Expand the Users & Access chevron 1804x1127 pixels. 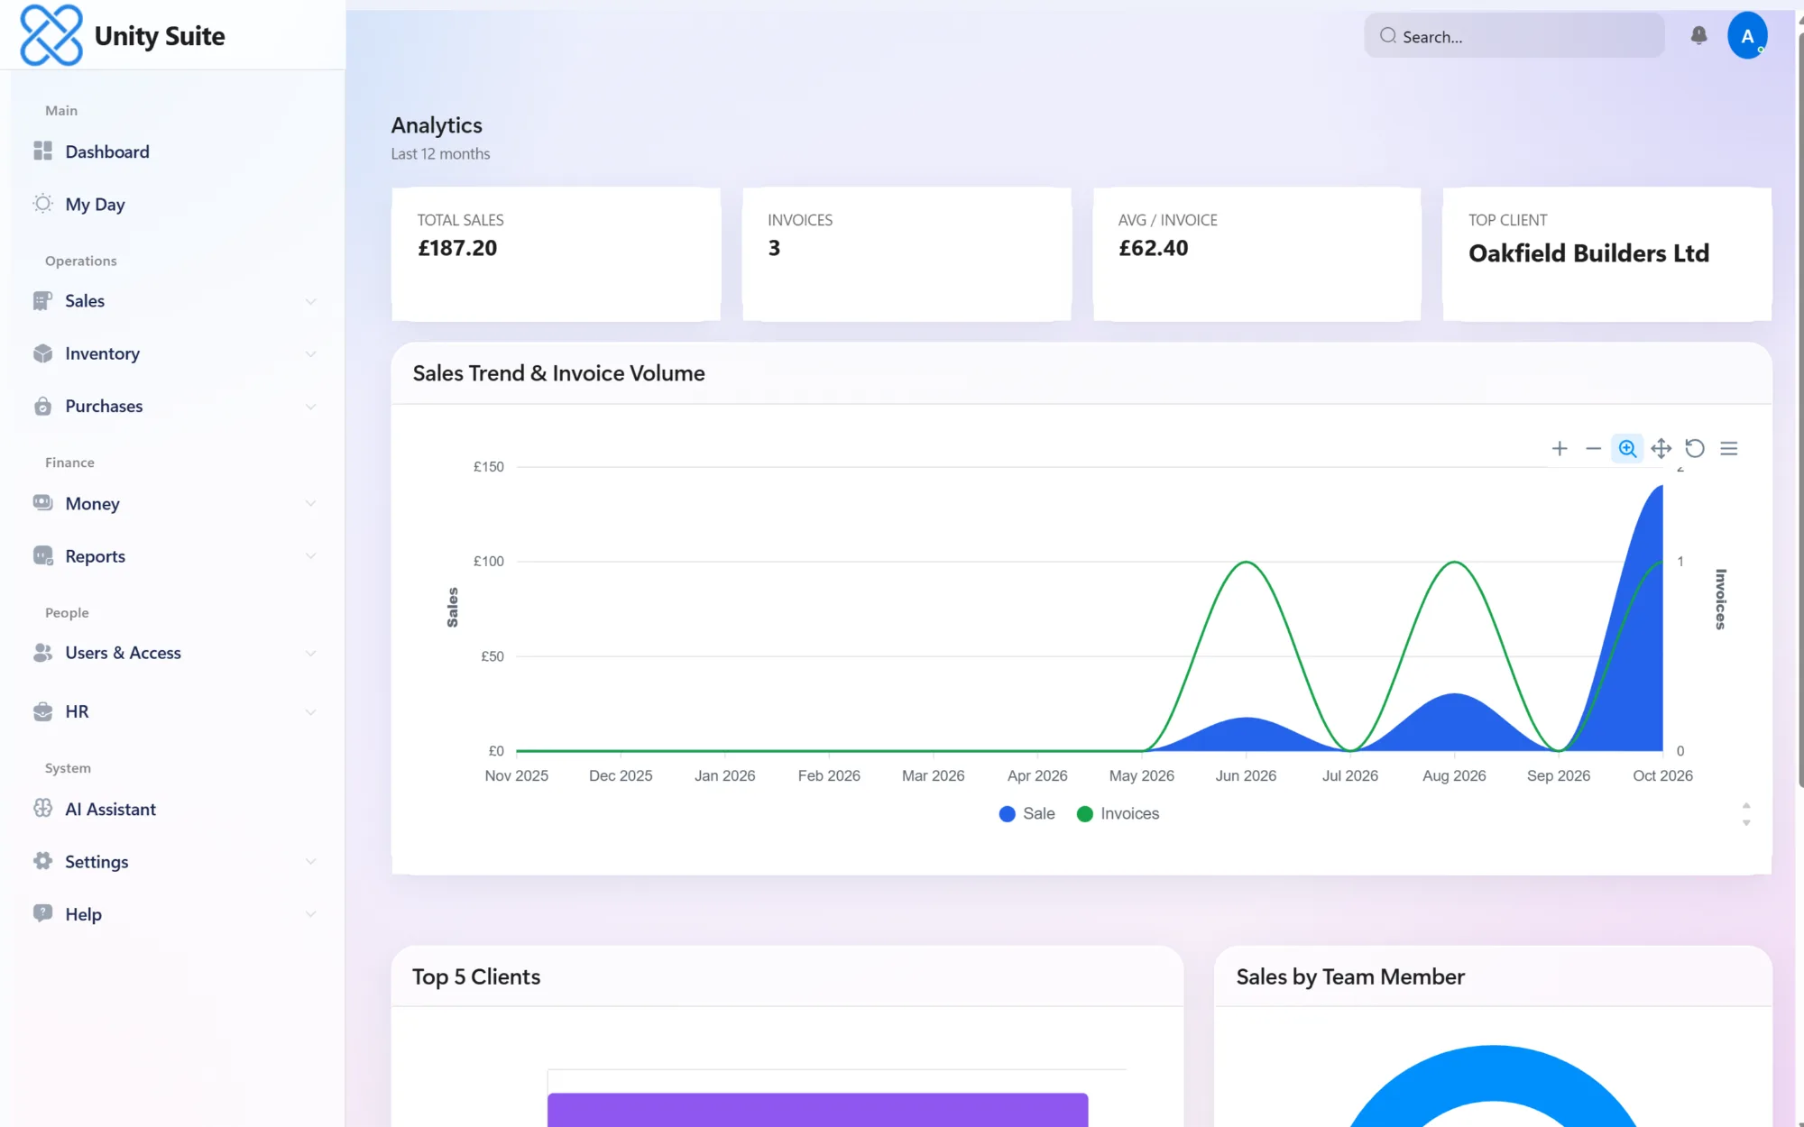pos(310,653)
